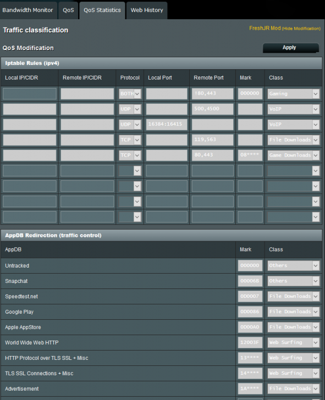Click the Untracked row label
The height and width of the screenshot is (400, 325).
(17, 265)
